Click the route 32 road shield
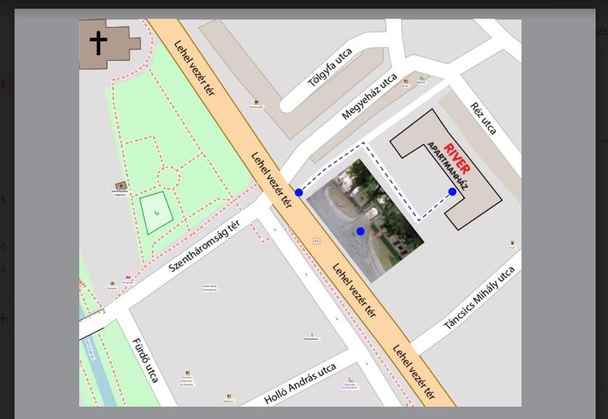This screenshot has width=608, height=419. pos(316,240)
